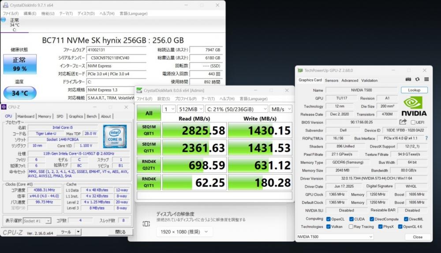
Task: Run the SEQ1M Q8T1 test button
Action: click(149, 130)
